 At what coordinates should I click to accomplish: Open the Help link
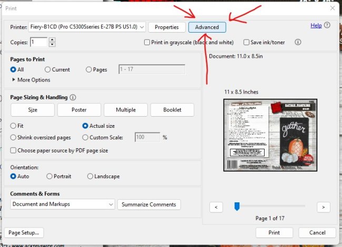pyautogui.click(x=316, y=25)
